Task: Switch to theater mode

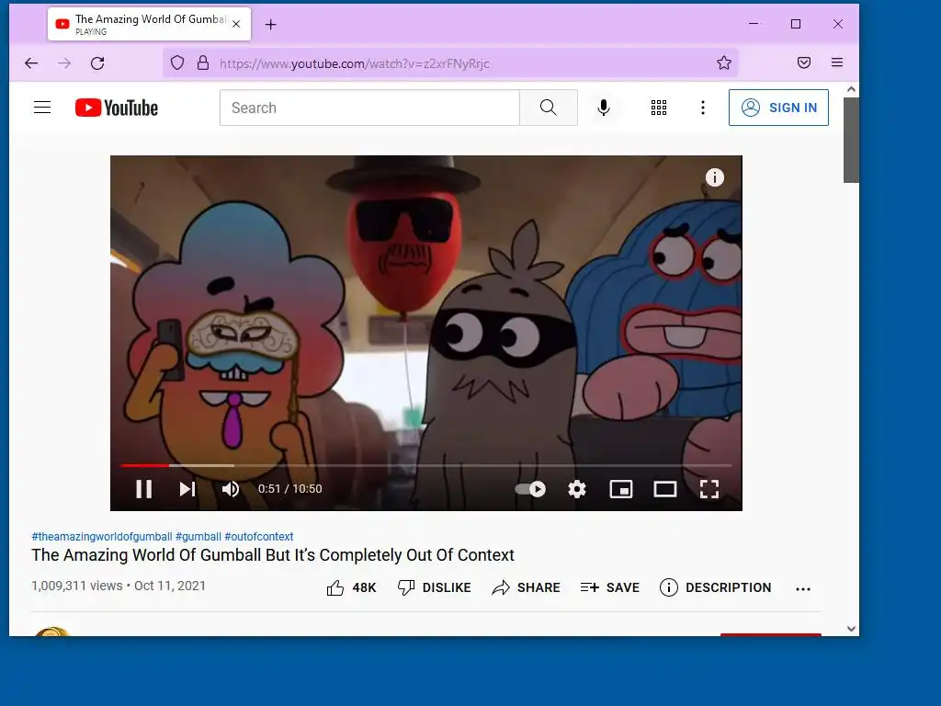Action: tap(665, 489)
